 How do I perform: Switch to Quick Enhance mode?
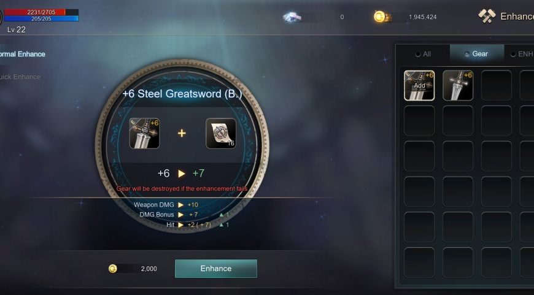[x=20, y=77]
